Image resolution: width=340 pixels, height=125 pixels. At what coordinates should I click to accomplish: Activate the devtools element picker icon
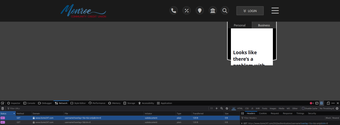point(3,103)
